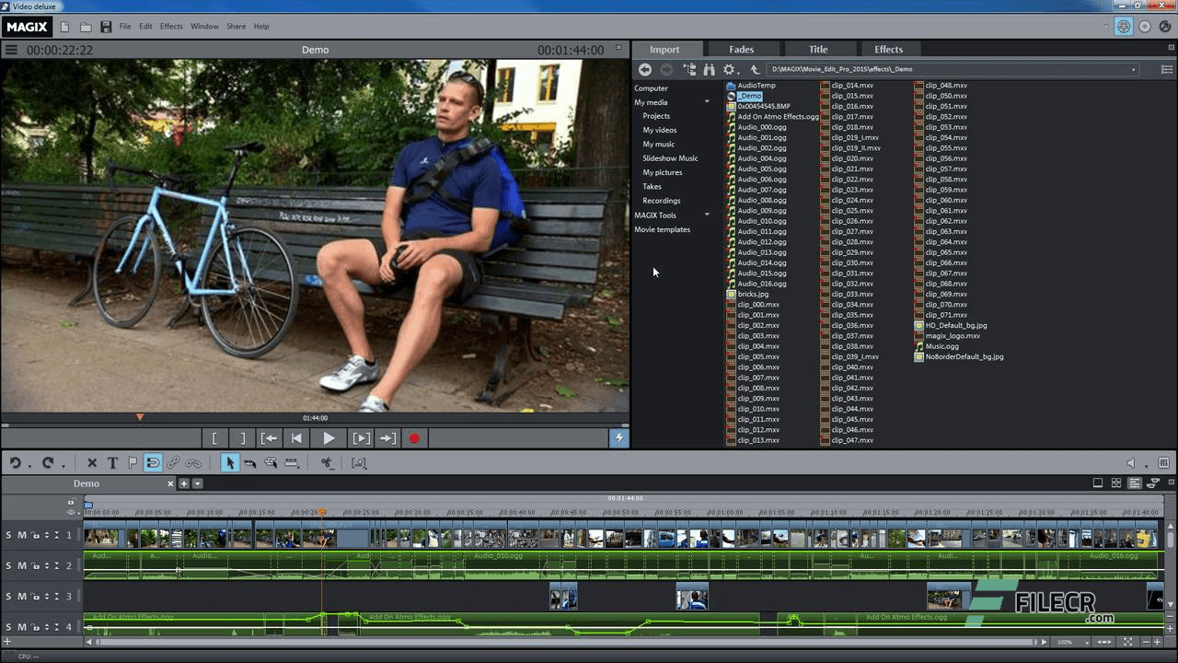Activate the Snap magnet tool
1178x663 pixels.
tap(153, 463)
